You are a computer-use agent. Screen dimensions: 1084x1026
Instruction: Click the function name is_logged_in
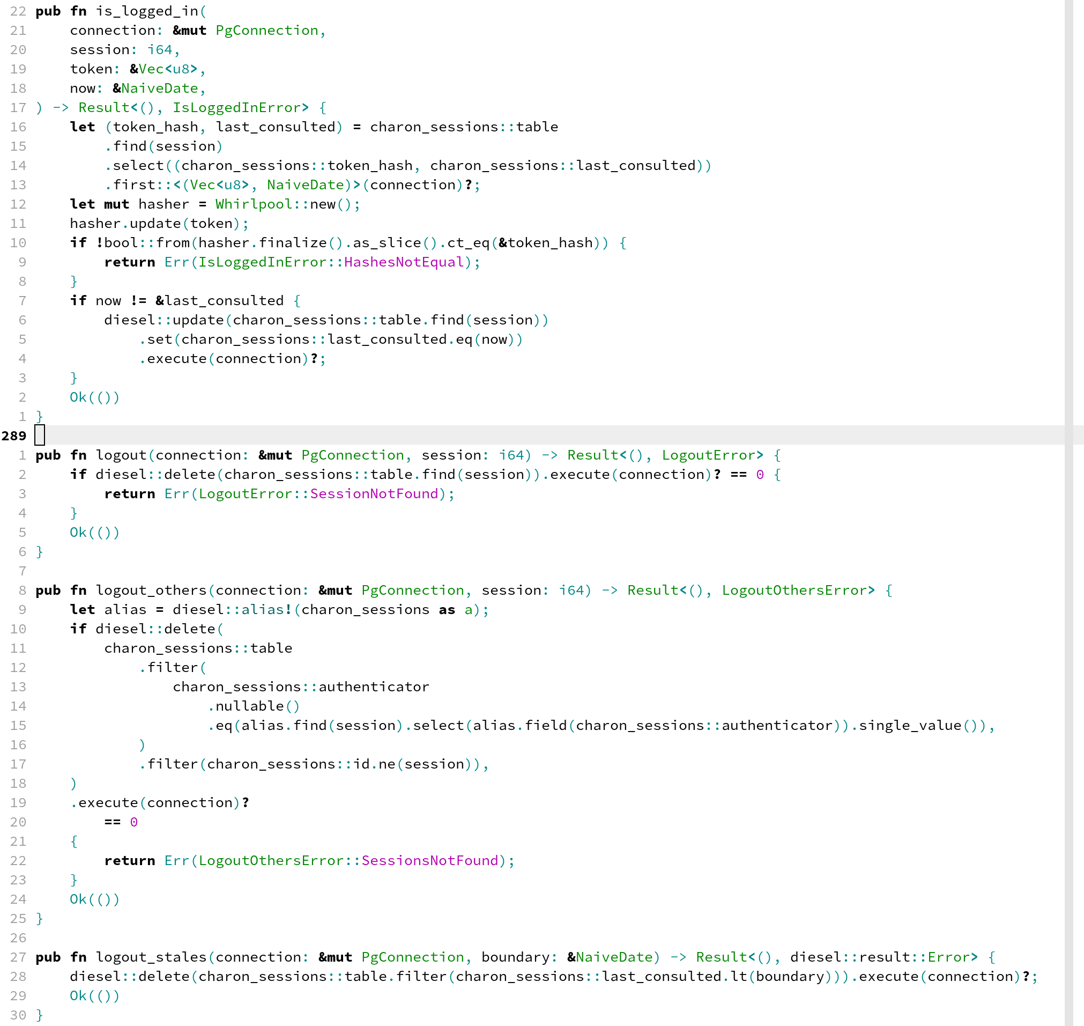click(x=147, y=11)
